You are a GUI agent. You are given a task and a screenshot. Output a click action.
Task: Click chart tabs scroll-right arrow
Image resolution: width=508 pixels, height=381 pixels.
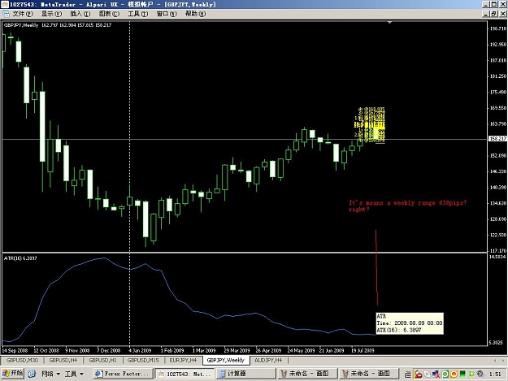503,360
